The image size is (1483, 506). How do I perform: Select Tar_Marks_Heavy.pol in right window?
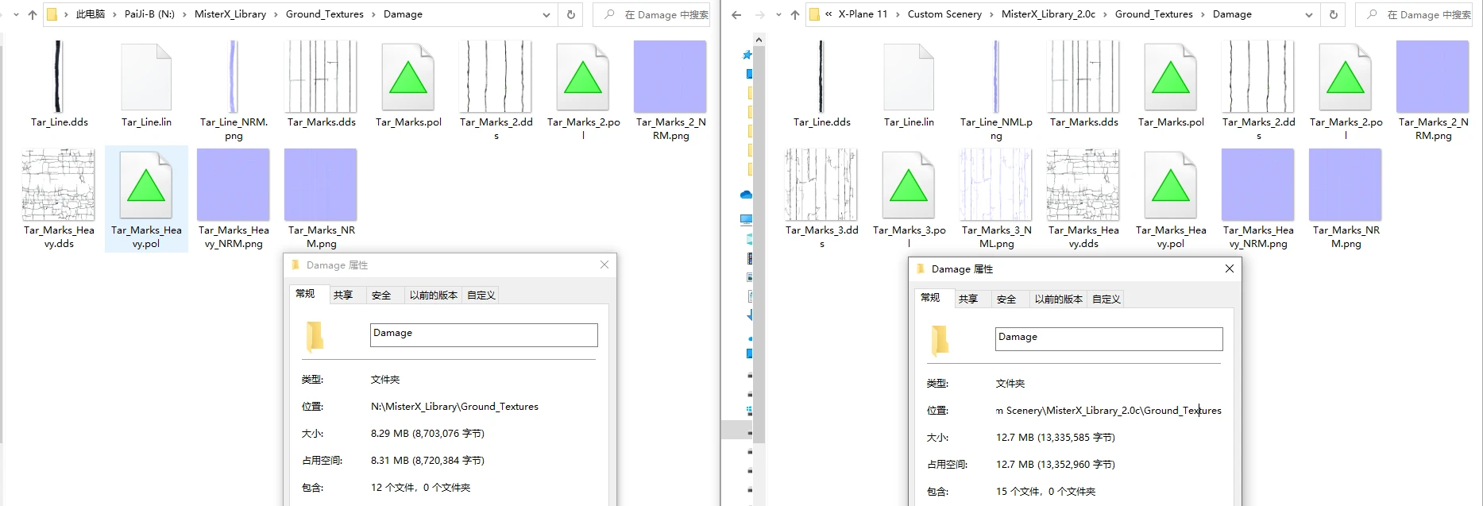pyautogui.click(x=1171, y=199)
